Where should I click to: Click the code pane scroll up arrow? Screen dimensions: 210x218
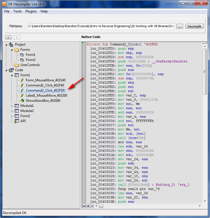tap(205, 46)
